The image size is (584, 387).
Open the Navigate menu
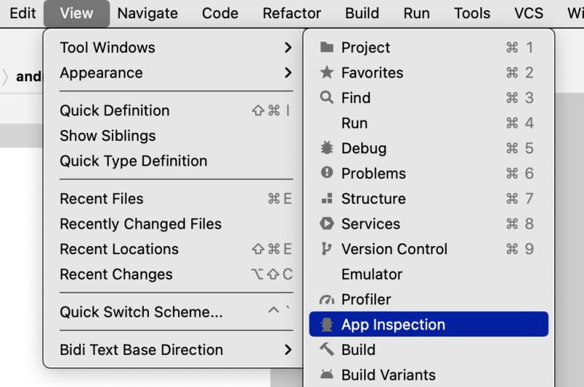[x=147, y=13]
